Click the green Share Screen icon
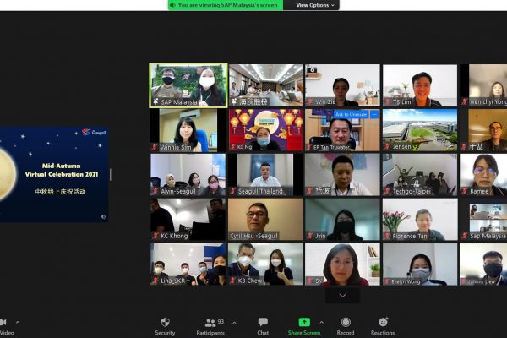Screen dimensions: 507x338 pyautogui.click(x=304, y=322)
